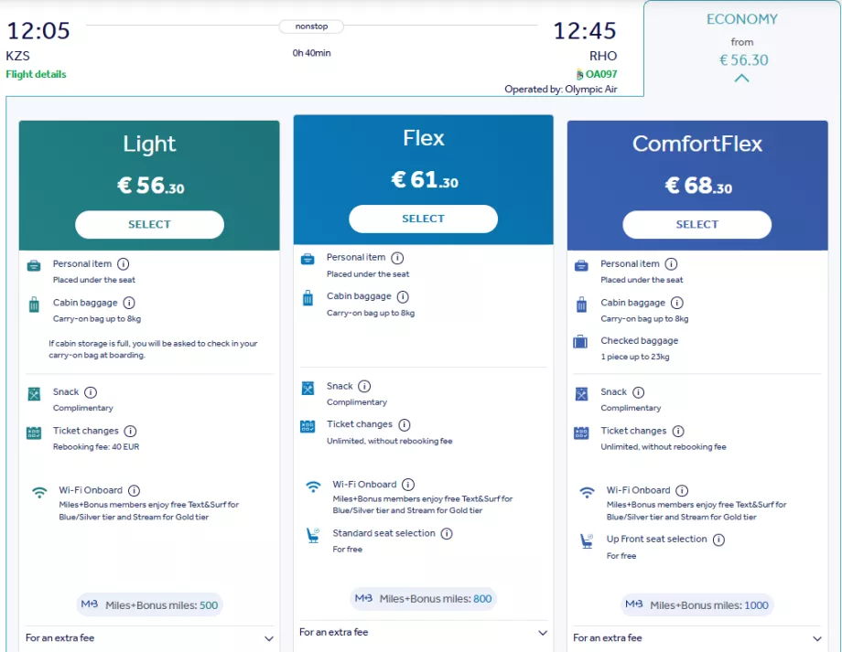Click info icon for Light Cabin baggage
842x652 pixels.
tap(129, 303)
